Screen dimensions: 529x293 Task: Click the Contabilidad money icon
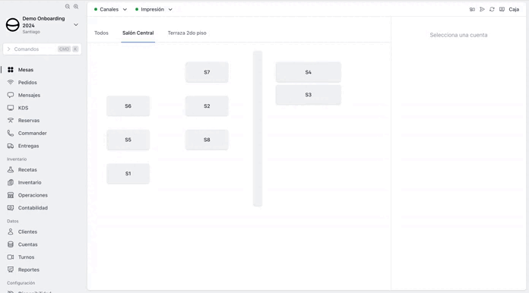11,208
